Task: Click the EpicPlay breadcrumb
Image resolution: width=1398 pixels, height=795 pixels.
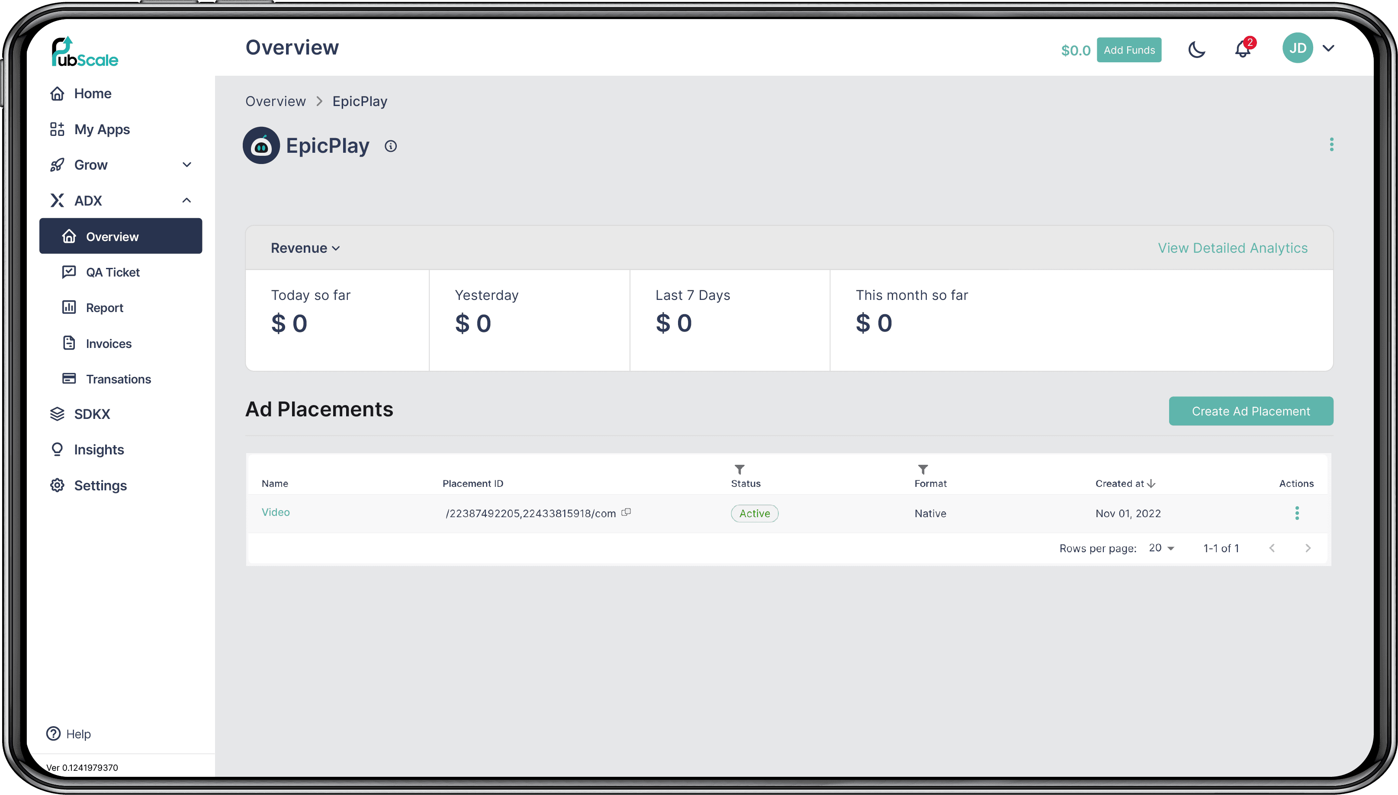Action: [360, 102]
